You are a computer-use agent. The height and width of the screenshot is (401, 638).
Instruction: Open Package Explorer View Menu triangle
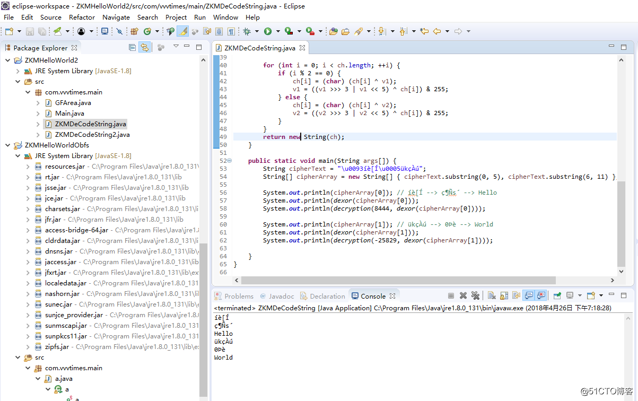click(176, 47)
